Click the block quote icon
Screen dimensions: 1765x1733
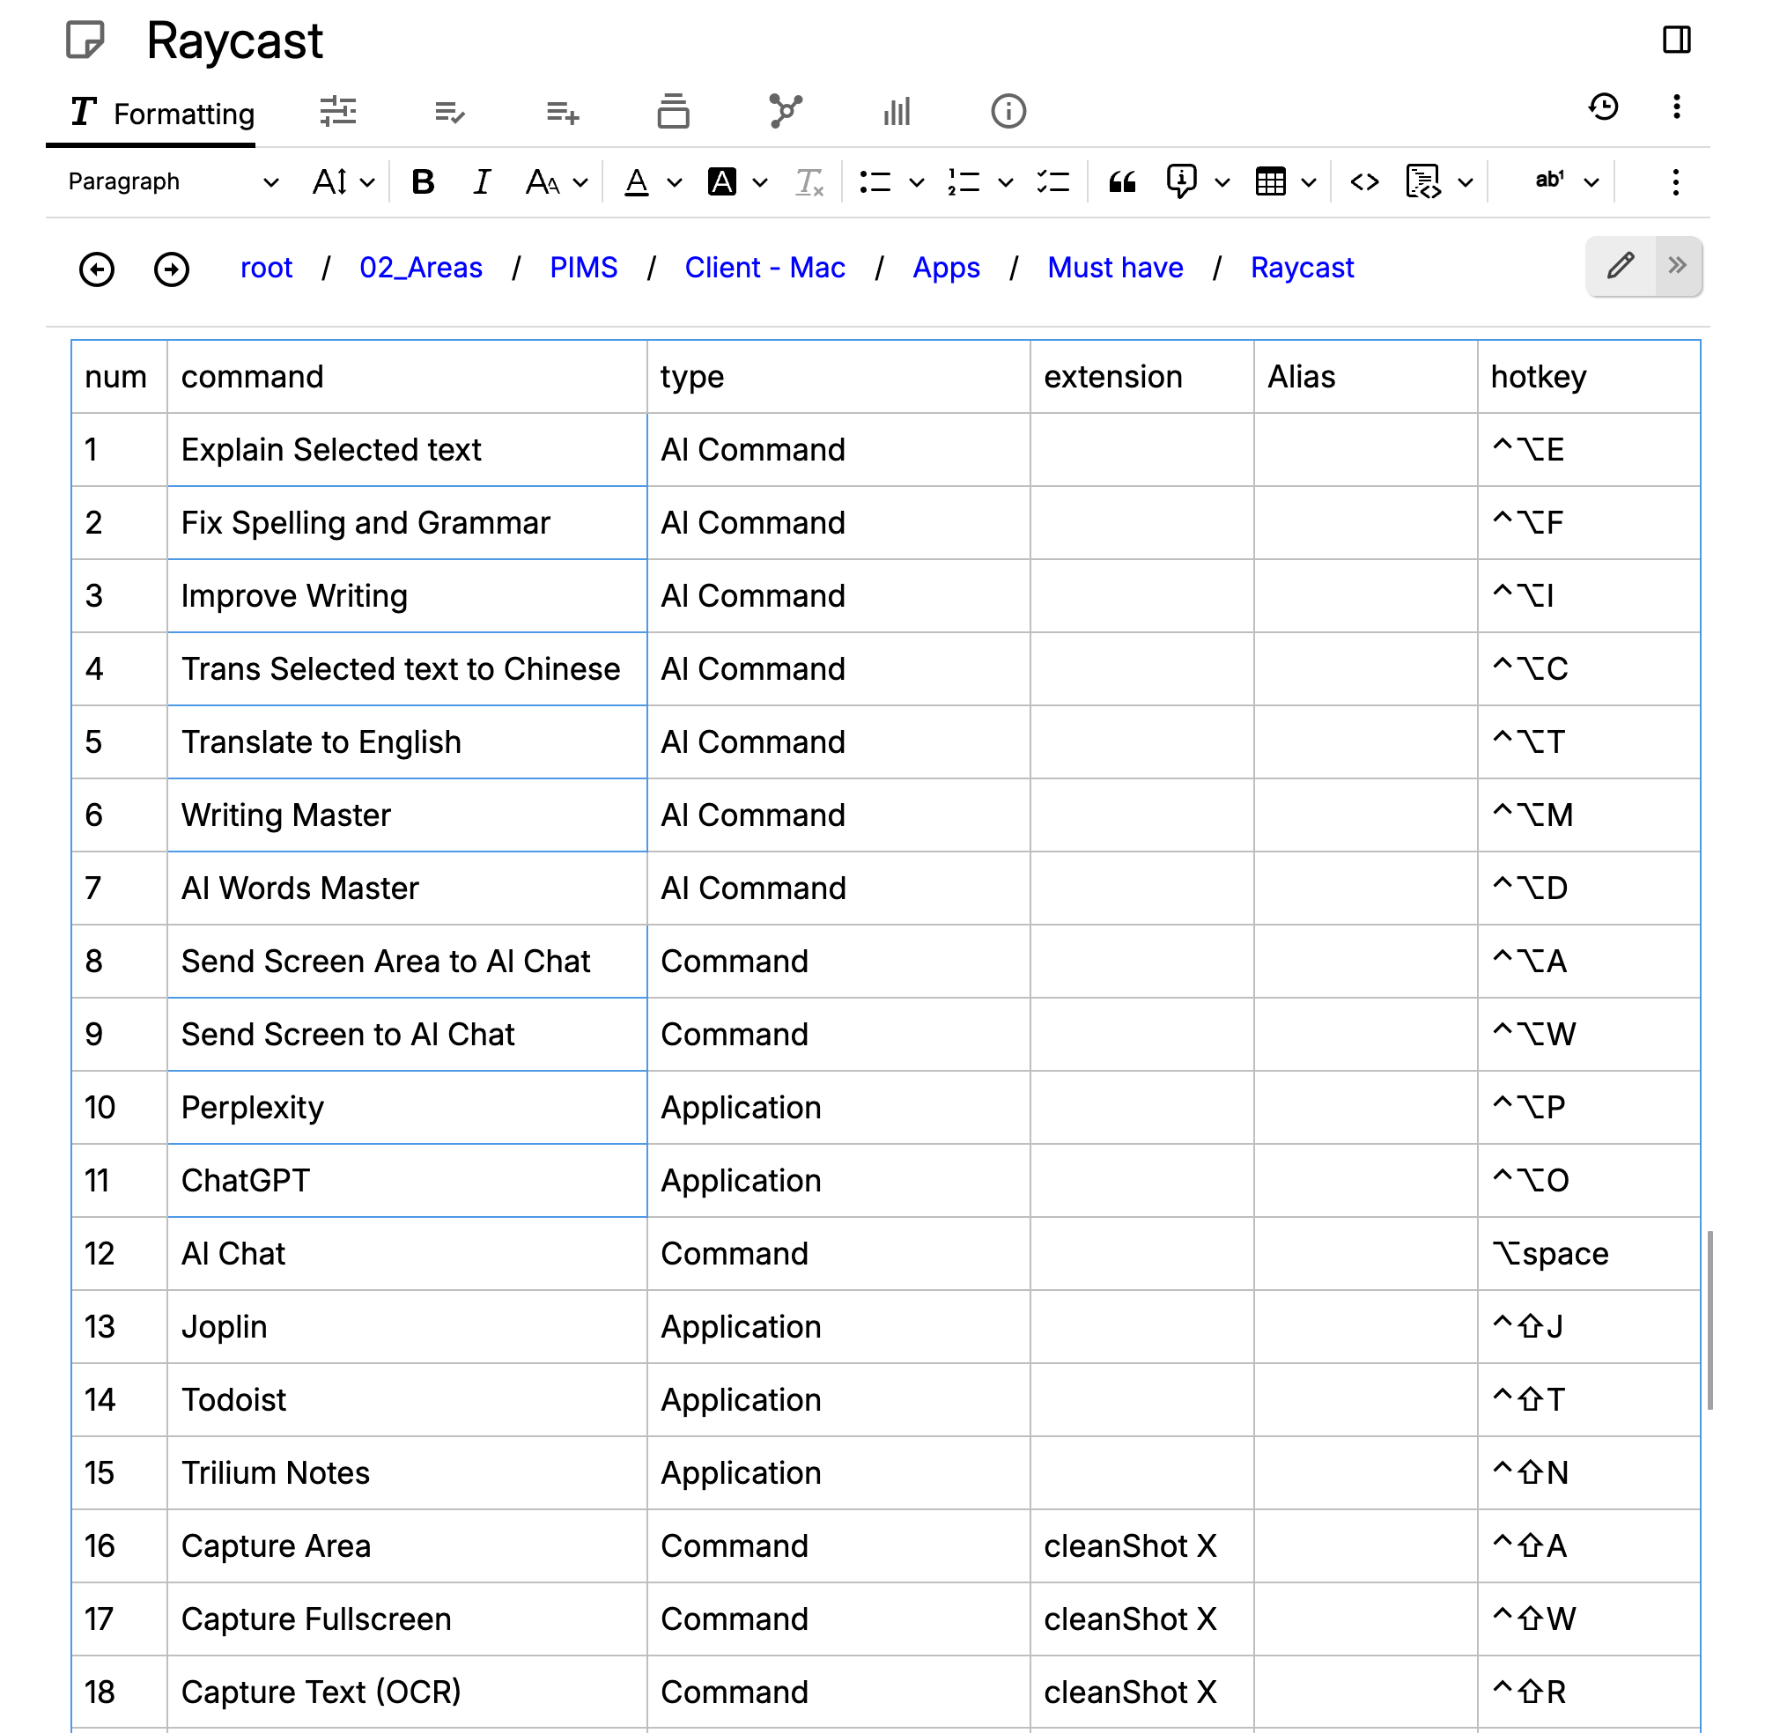pos(1121,182)
